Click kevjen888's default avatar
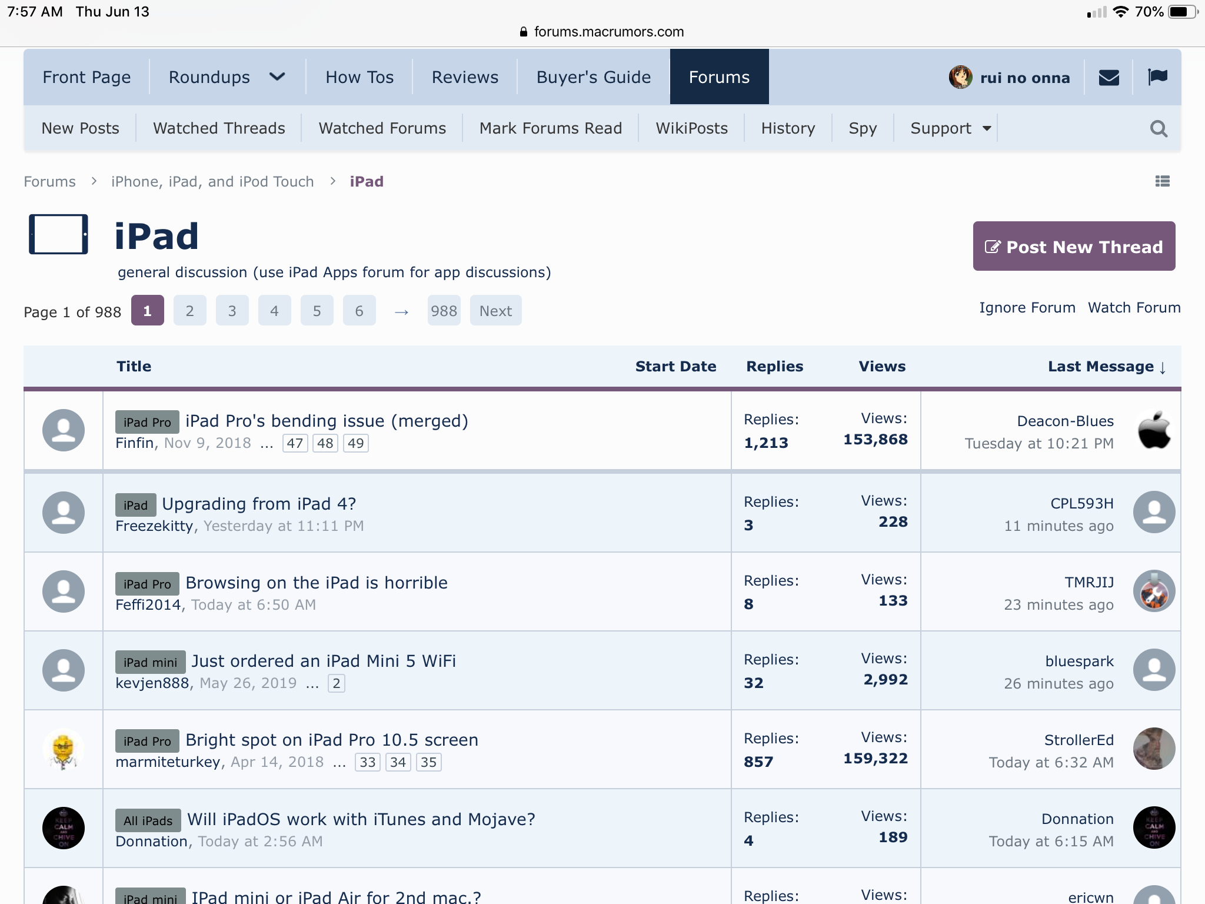 tap(64, 670)
